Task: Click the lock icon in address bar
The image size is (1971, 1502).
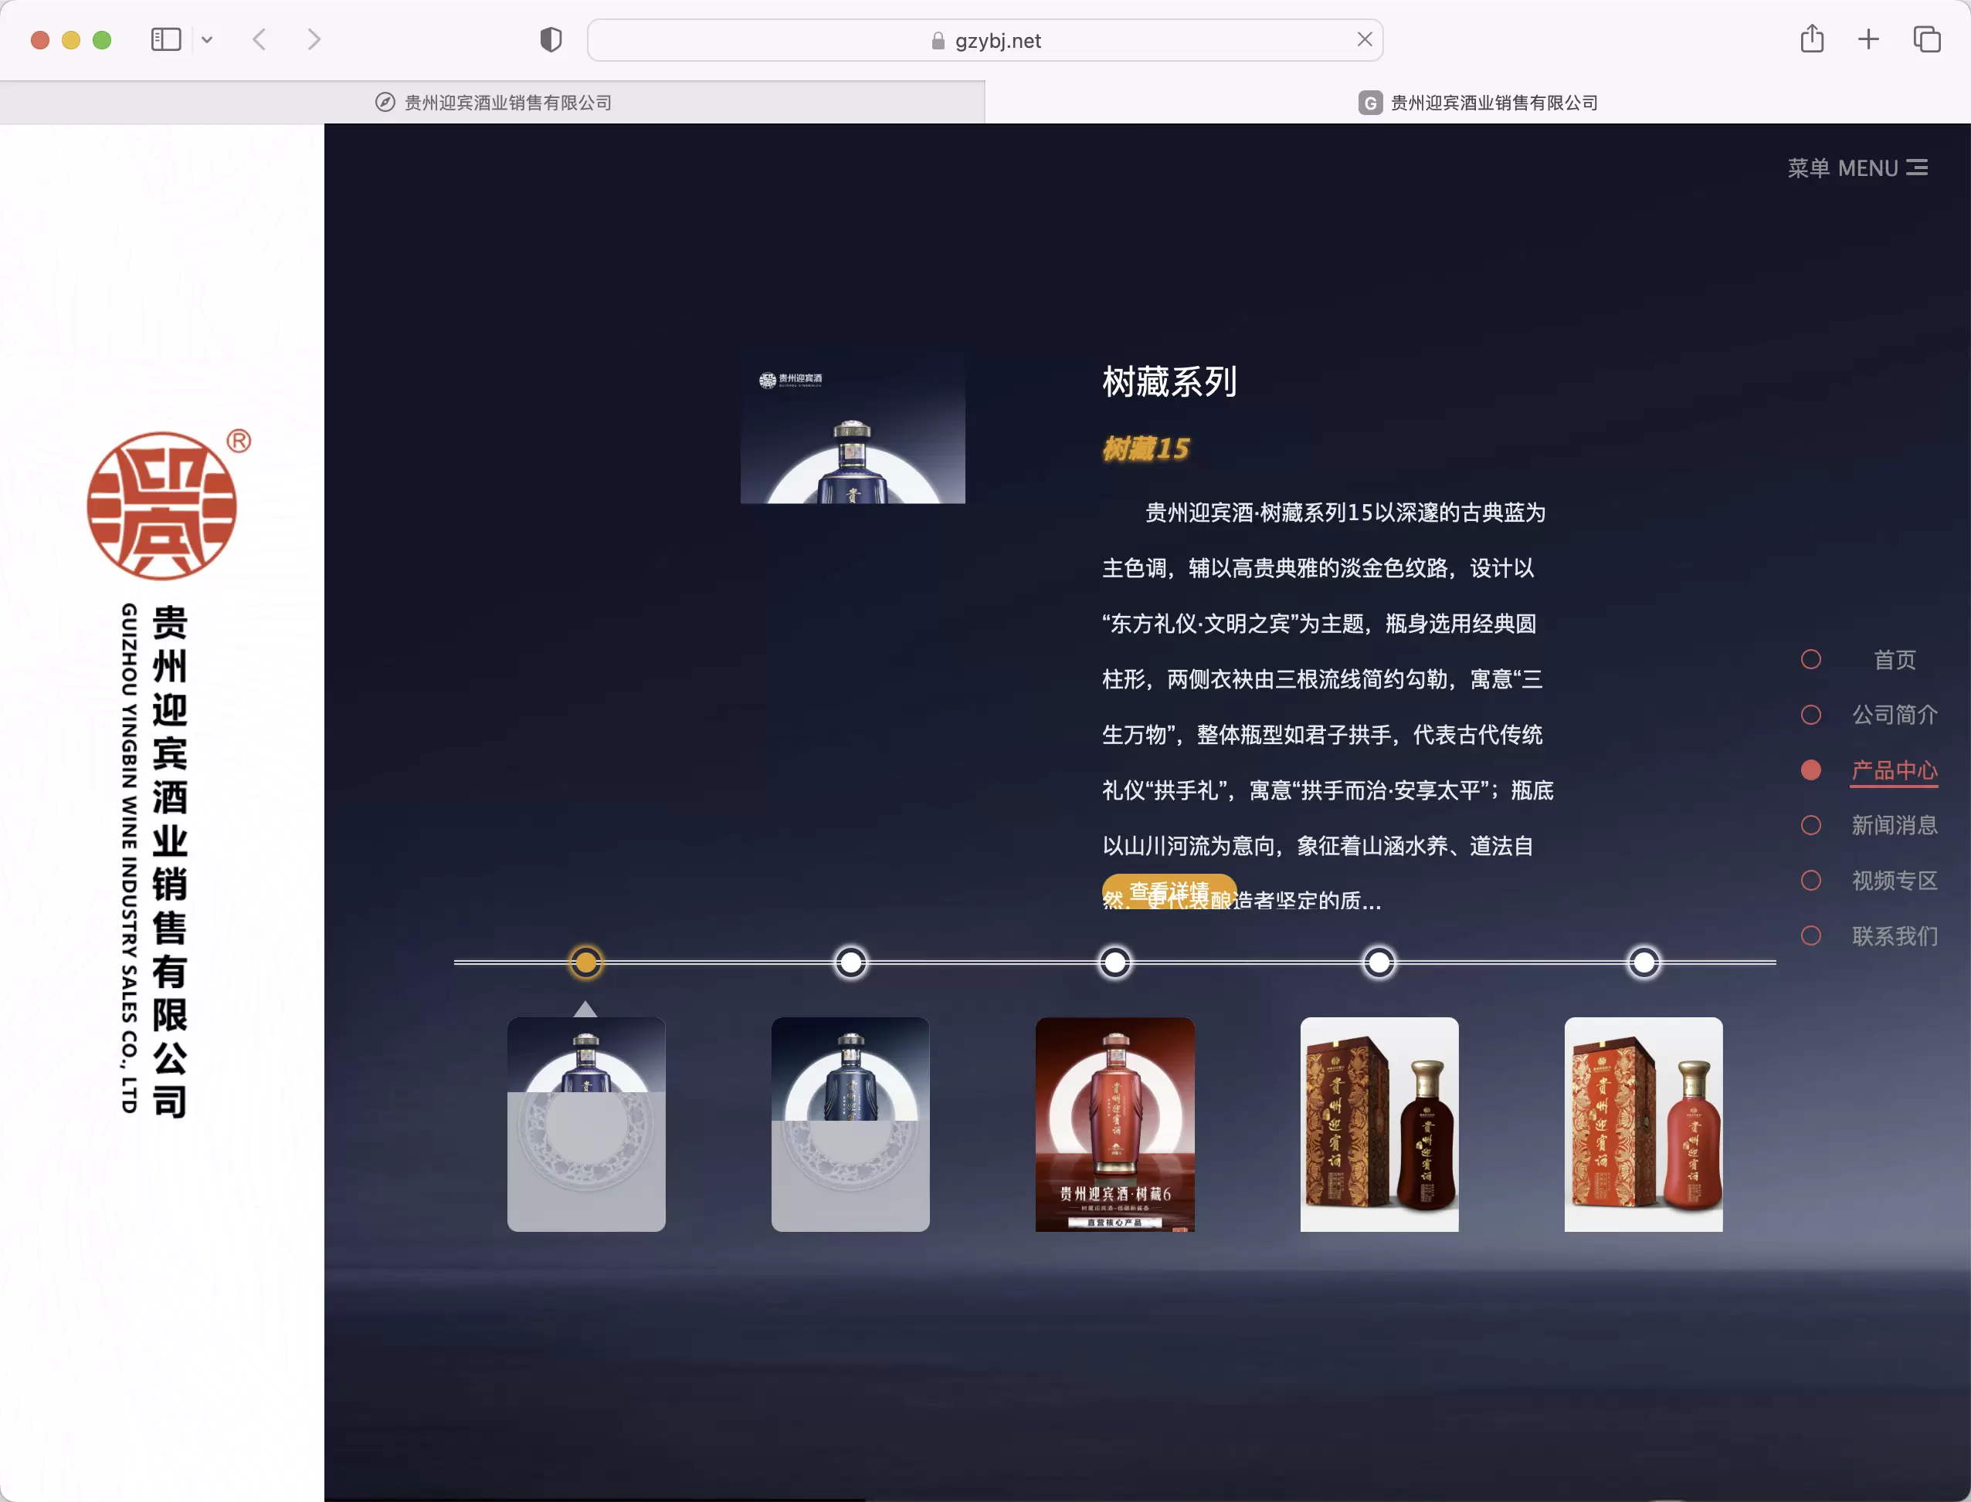Action: [938, 41]
